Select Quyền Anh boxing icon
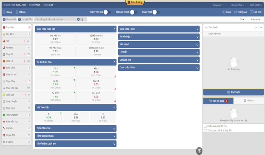Viewport: 265px width, 155px height. tap(4, 135)
